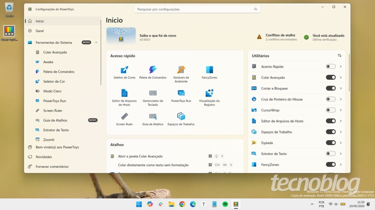Click the search magnifier icon
Screen dimensions: 375x210
(255, 9)
